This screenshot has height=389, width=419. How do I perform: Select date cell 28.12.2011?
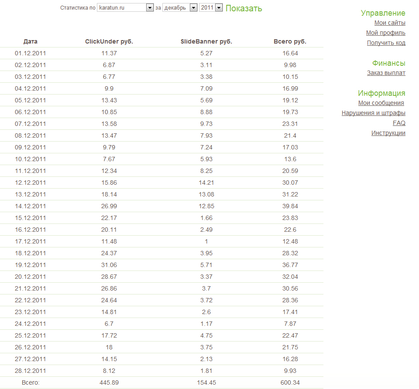tap(31, 371)
